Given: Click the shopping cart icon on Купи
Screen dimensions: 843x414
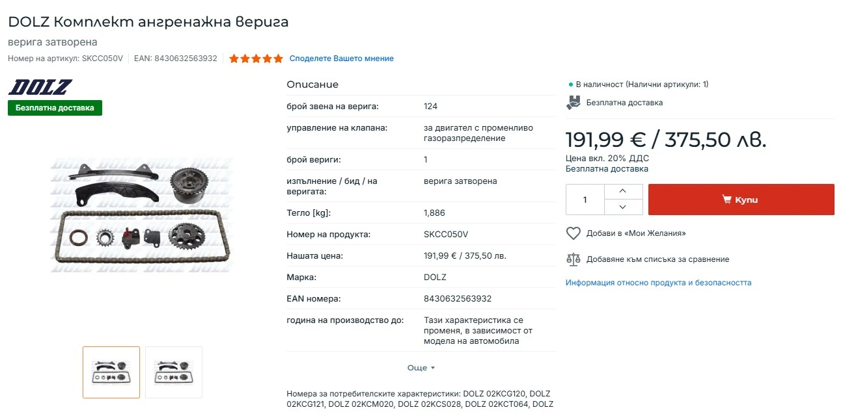Looking at the screenshot, I should click(x=727, y=200).
